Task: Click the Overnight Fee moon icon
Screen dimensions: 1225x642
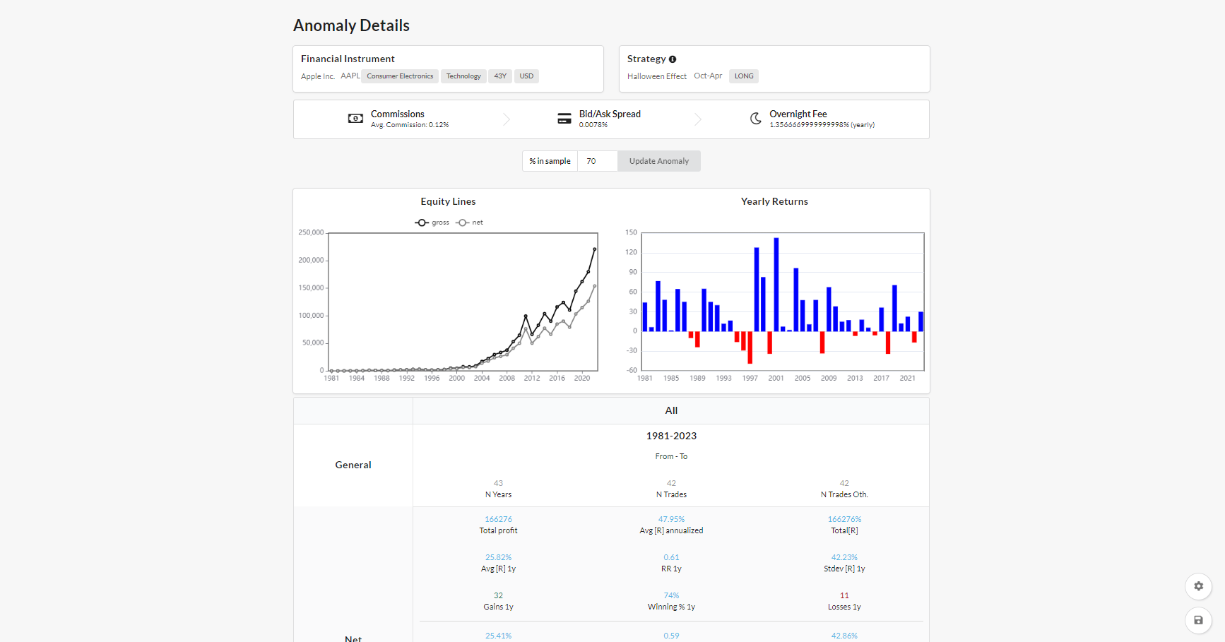Action: 756,118
